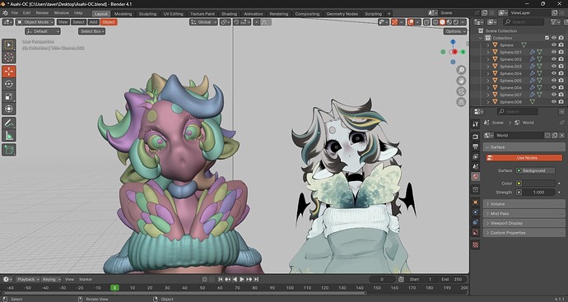Screen dimensions: 568x302
Task: Open the Surface Background shader selector
Action: (x=535, y=170)
